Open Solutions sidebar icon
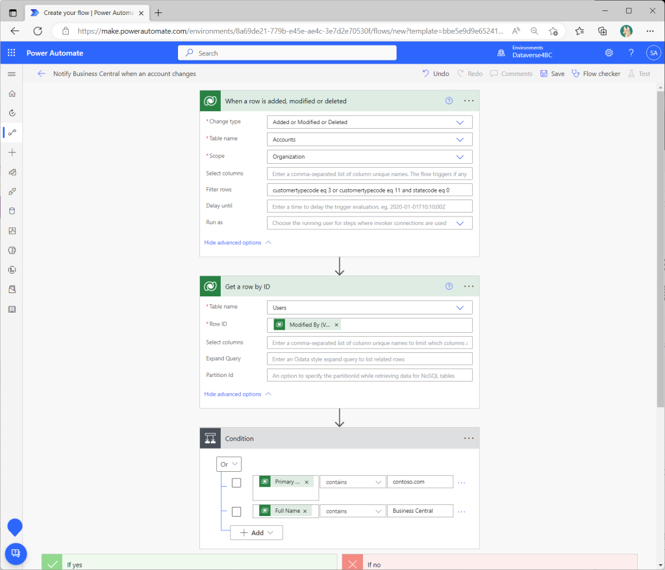The height and width of the screenshot is (570, 665). coord(12,289)
